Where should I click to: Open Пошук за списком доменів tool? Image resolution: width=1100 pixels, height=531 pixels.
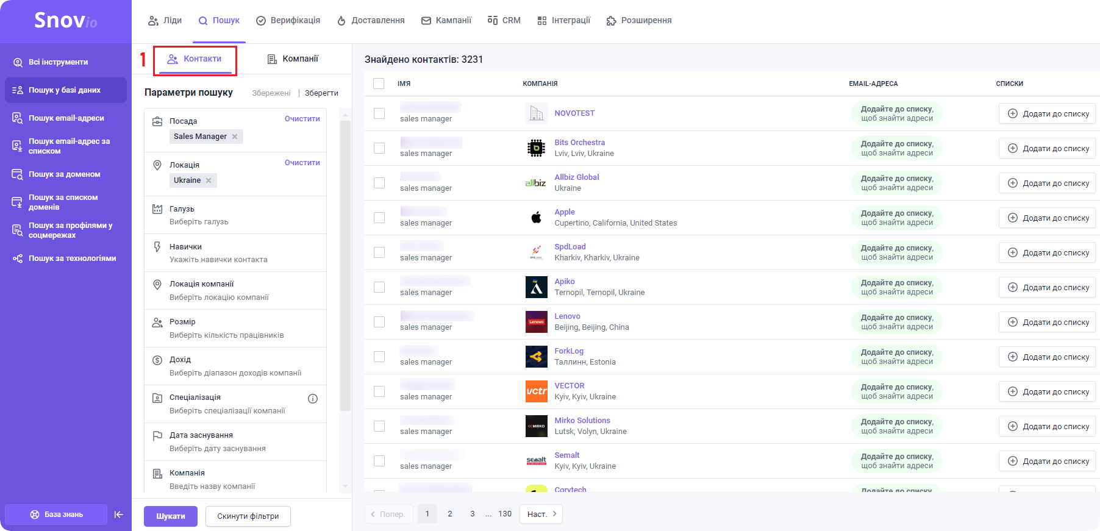[x=66, y=202]
